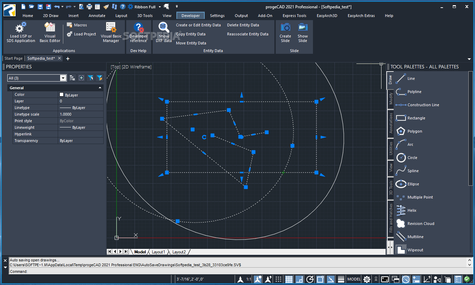Click the Show Slide icon

click(x=303, y=27)
